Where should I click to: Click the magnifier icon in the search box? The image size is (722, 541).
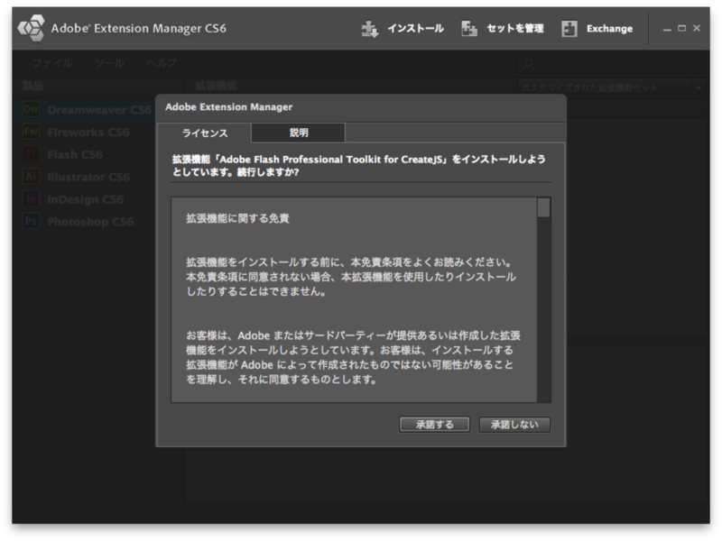click(x=527, y=62)
